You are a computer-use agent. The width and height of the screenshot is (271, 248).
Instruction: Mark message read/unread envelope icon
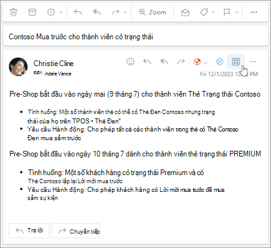pos(185,12)
